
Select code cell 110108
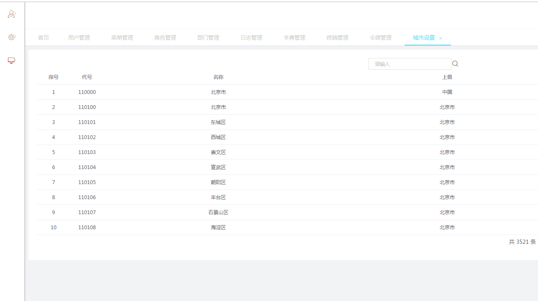[x=87, y=228]
